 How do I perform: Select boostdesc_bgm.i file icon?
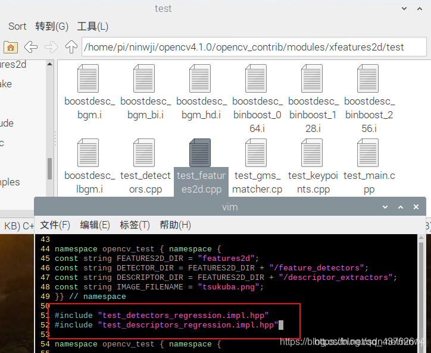point(88,78)
